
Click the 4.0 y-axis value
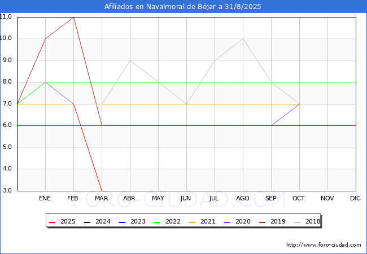point(7,169)
